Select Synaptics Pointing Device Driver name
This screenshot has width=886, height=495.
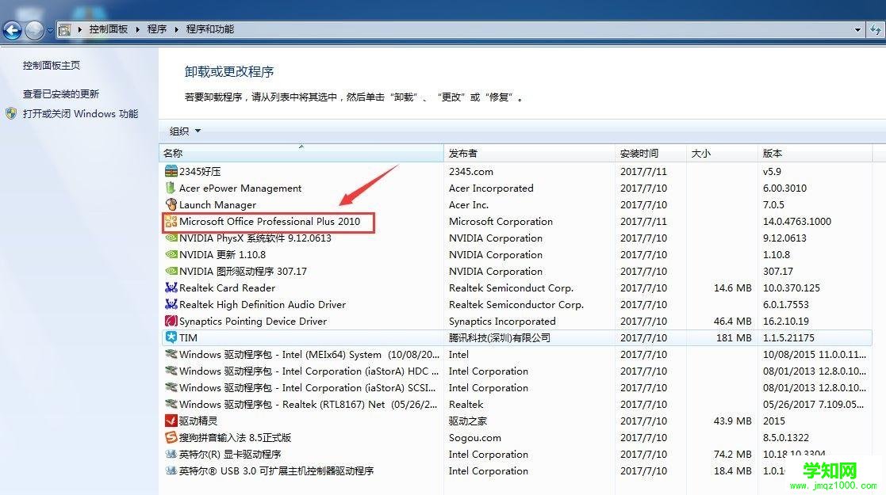pos(253,322)
